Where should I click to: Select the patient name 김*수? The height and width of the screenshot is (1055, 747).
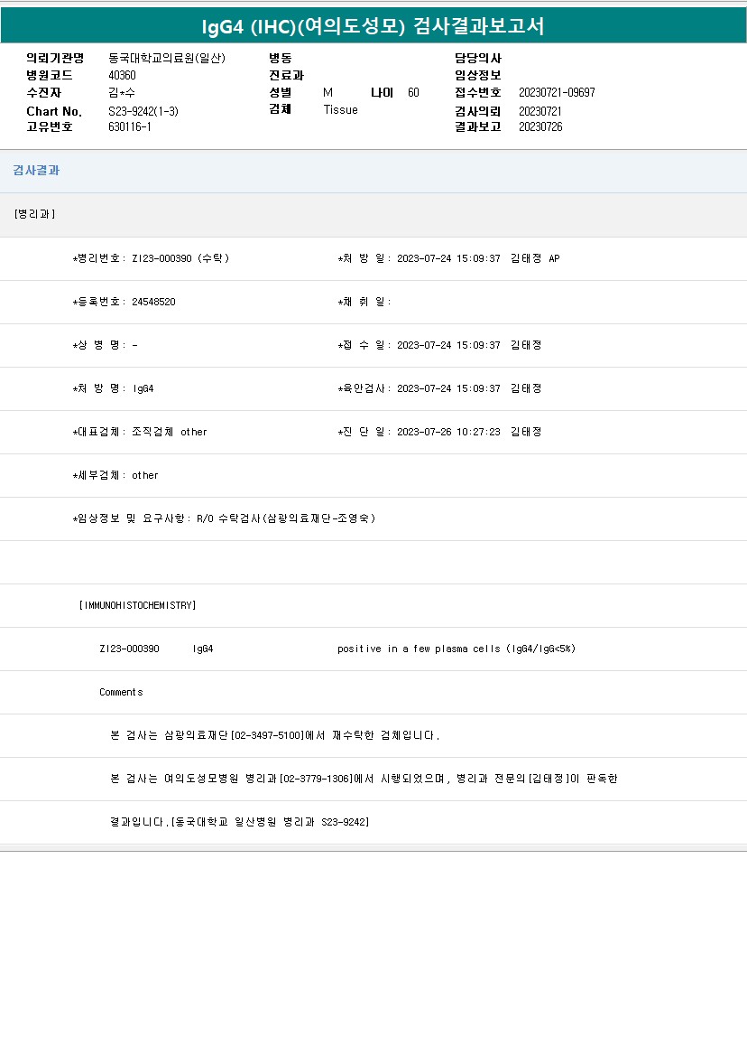122,93
